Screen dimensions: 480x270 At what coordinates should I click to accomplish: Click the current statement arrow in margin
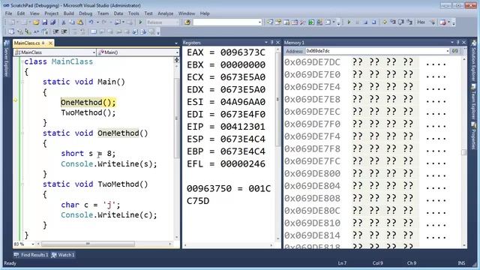15,100
